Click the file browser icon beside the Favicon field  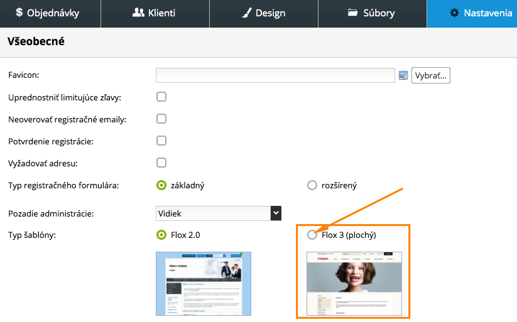click(x=404, y=76)
